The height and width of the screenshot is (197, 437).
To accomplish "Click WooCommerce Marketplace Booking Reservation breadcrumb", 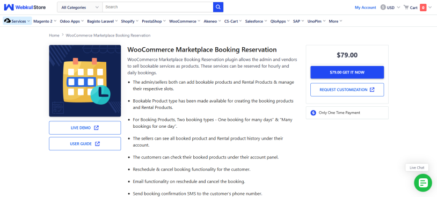I will point(108,35).
